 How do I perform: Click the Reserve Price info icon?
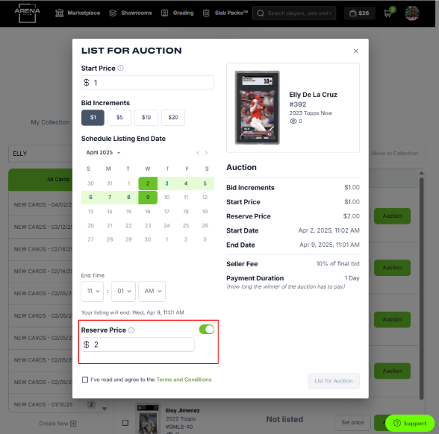click(131, 330)
